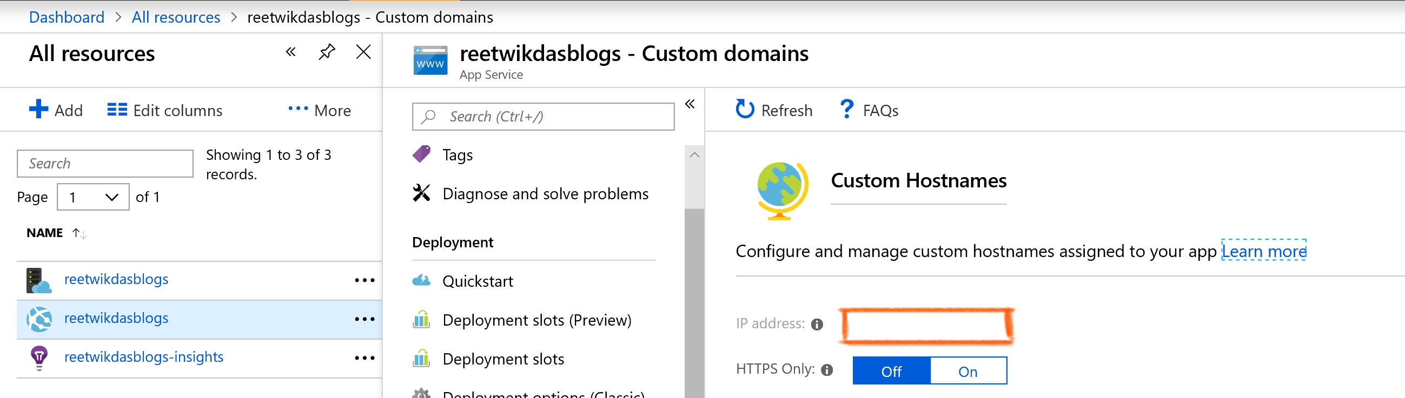Click the Quickstart cloud icon
1405x398 pixels.
pos(421,280)
